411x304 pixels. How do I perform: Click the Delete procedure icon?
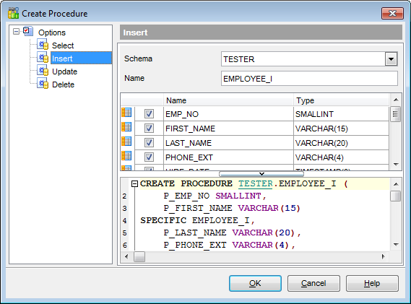coord(43,84)
